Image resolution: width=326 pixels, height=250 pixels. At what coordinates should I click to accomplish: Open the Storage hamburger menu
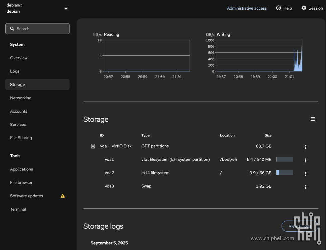[313, 119]
